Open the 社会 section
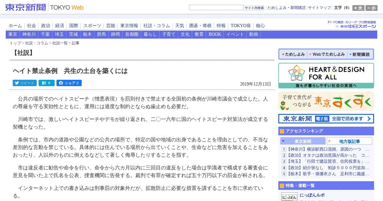The image size is (383, 201). pos(32,26)
